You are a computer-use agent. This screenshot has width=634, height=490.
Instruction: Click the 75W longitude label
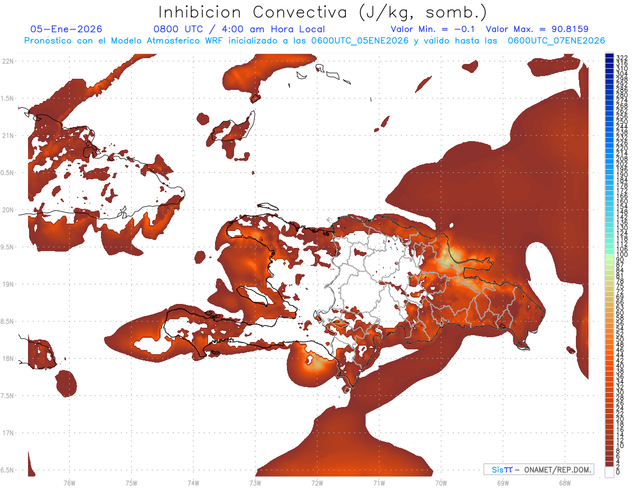tap(131, 483)
